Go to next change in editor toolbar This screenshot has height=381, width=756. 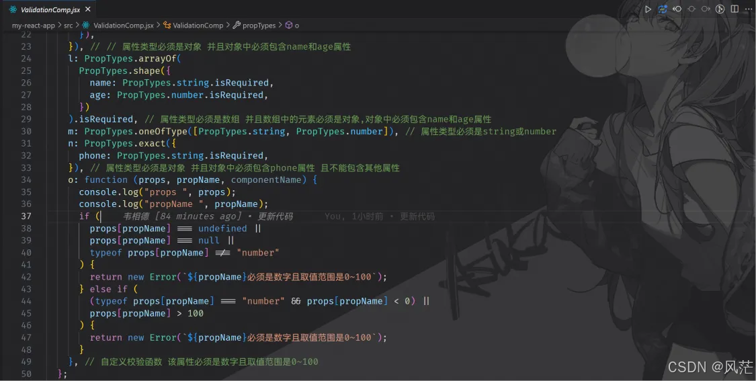pos(706,9)
